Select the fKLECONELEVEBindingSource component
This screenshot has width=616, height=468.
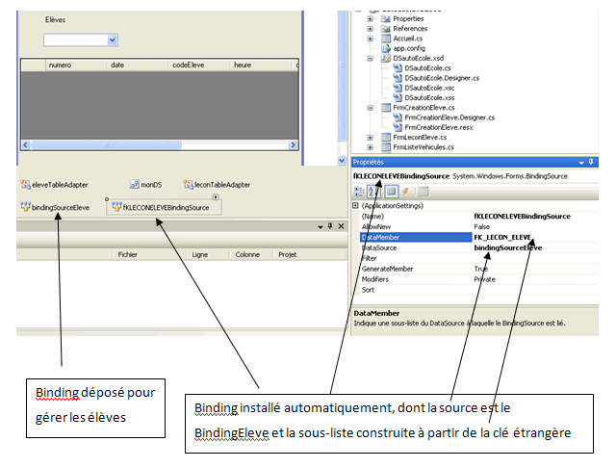click(x=164, y=207)
